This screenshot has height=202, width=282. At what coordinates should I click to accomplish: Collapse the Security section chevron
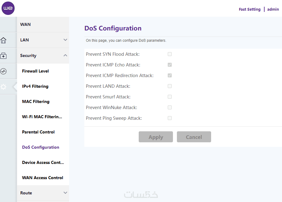[x=65, y=55]
